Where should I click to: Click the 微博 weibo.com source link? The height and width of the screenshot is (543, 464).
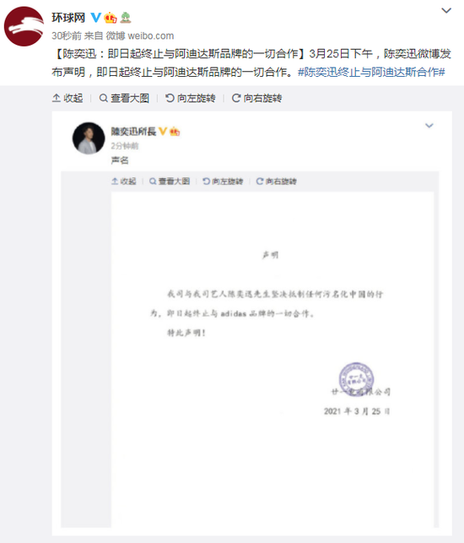[x=140, y=35]
